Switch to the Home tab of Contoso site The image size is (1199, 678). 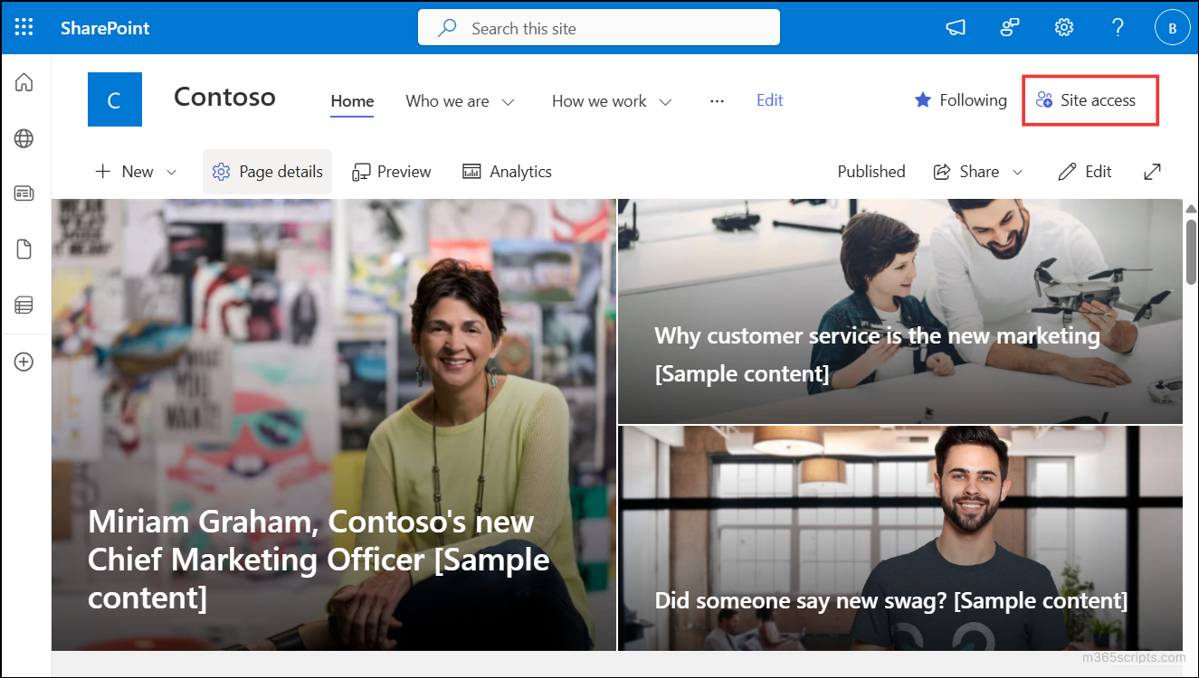point(352,101)
